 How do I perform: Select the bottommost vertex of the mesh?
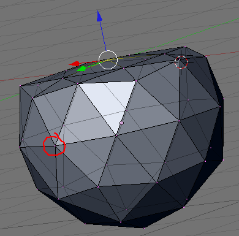(x=144, y=228)
